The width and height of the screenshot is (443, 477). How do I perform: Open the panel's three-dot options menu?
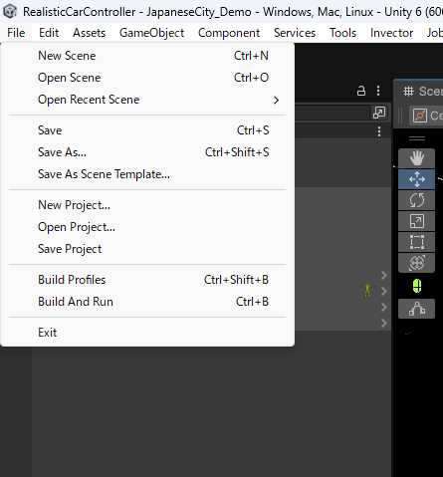click(378, 91)
